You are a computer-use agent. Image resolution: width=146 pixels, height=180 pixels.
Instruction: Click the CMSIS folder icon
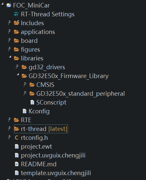tap(32, 85)
